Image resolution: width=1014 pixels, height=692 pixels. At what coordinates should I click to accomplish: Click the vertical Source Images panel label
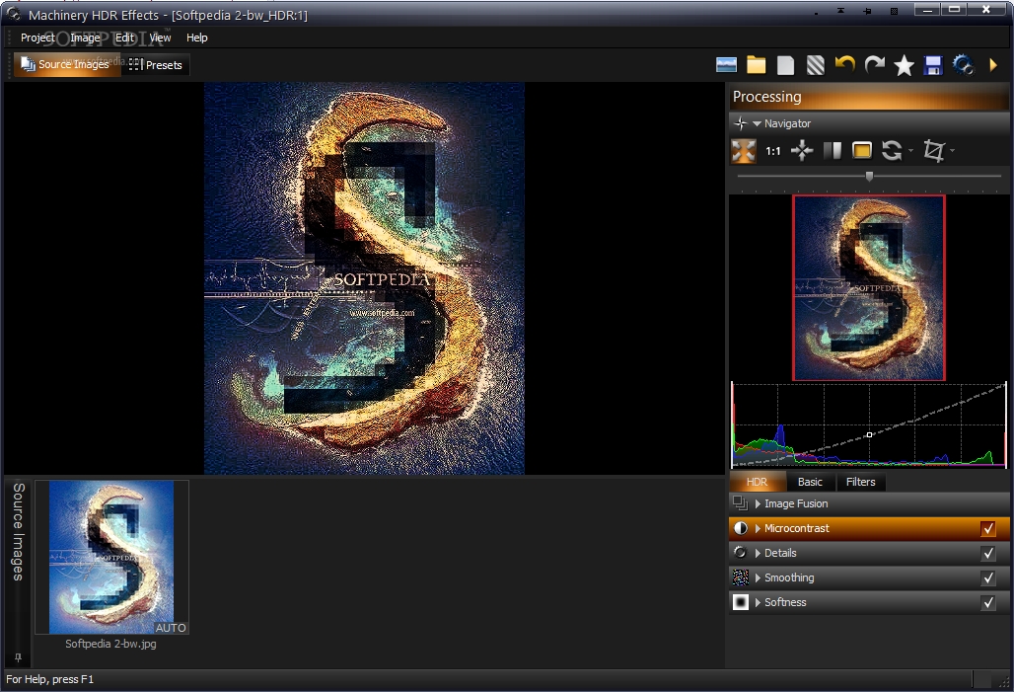18,531
